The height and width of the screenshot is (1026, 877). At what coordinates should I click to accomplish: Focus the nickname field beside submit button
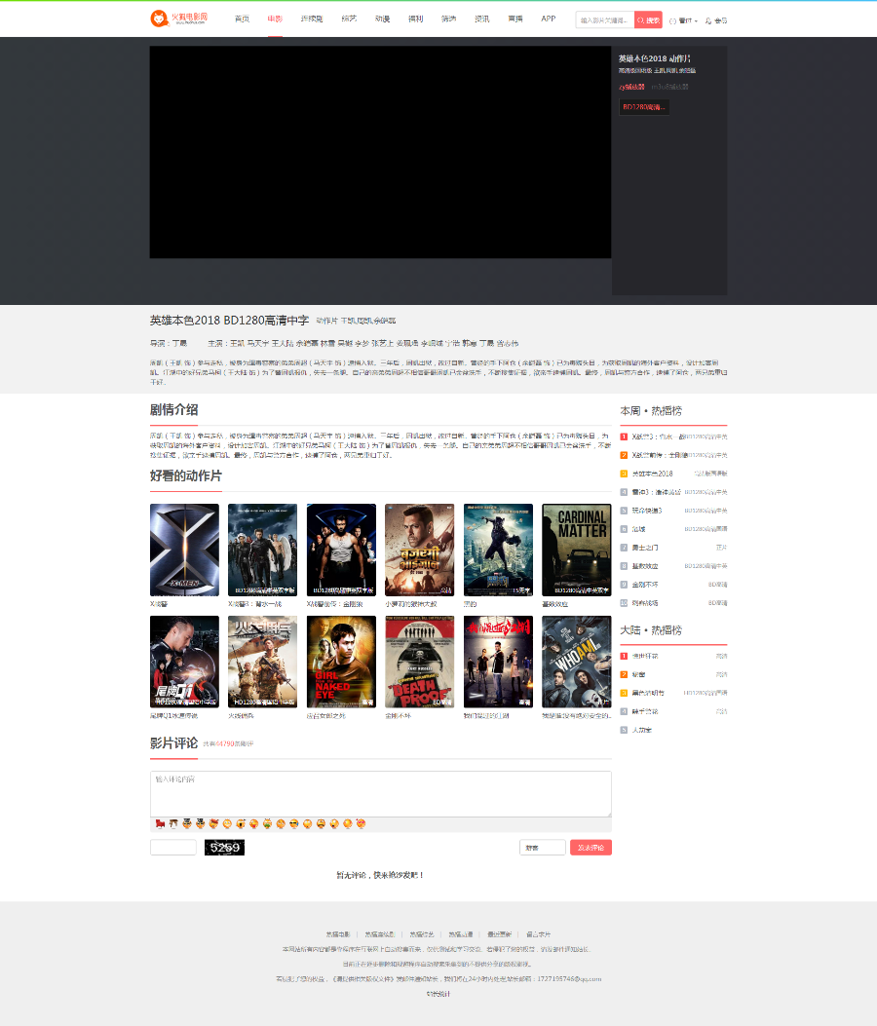pos(543,848)
